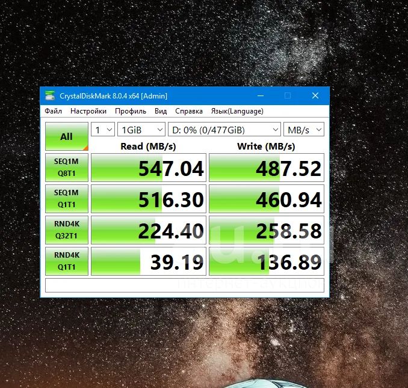The width and height of the screenshot is (408, 388).
Task: Click the Read (MB/s) column header
Action: coord(148,146)
